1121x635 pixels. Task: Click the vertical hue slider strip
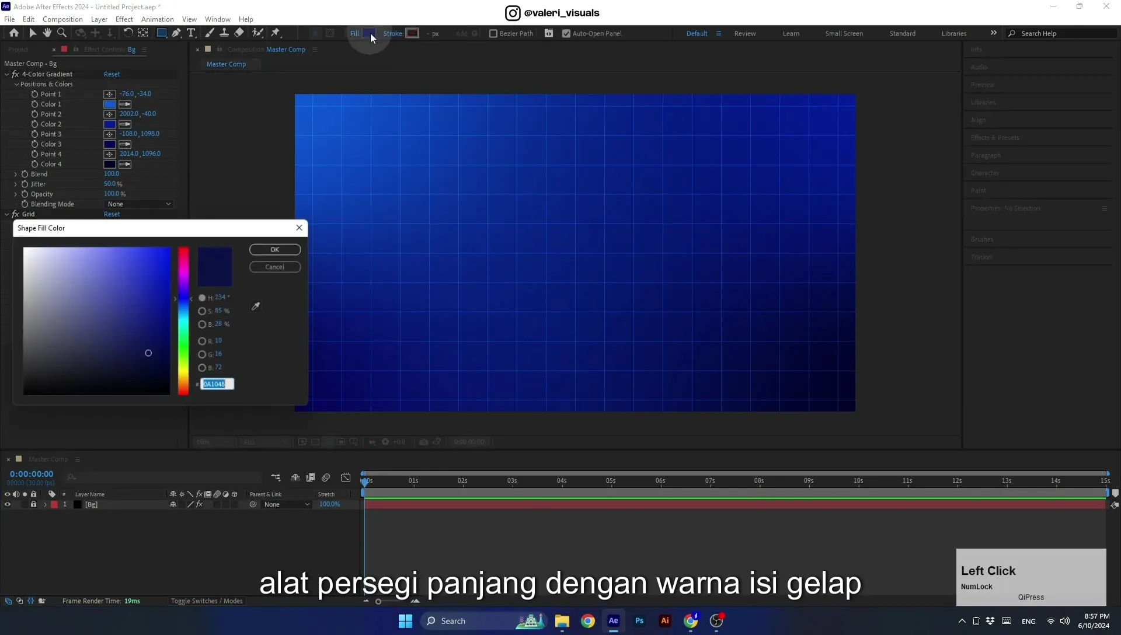pos(183,321)
